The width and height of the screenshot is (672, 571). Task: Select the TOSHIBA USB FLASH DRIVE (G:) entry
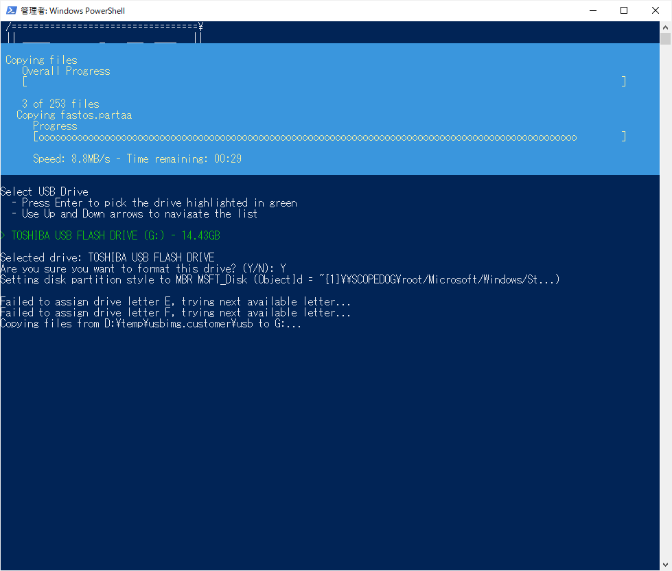tap(115, 235)
